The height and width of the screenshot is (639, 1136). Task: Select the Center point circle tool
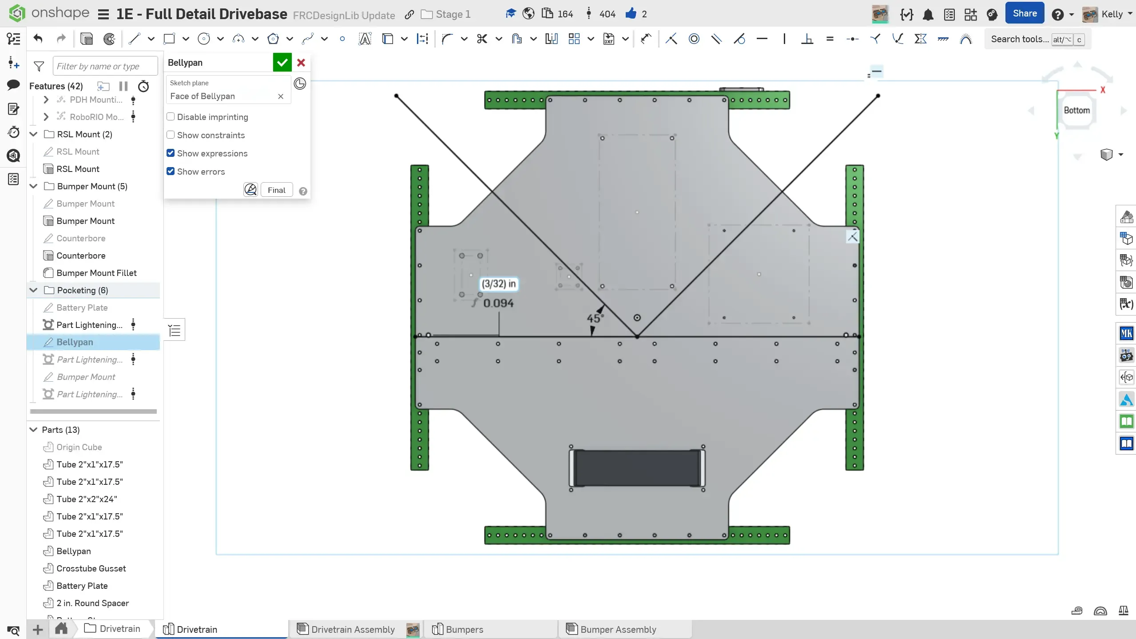click(204, 39)
